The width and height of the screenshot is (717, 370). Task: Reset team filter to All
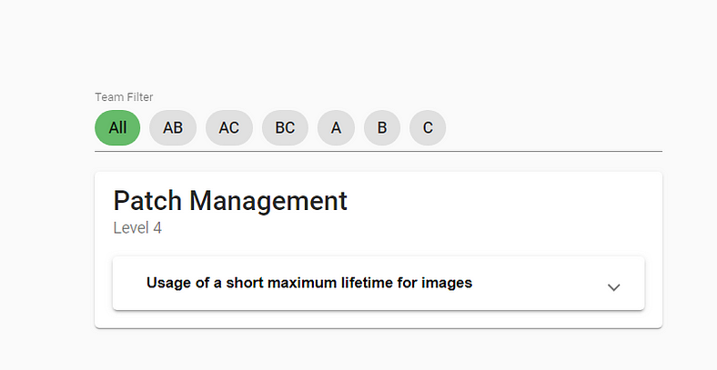point(117,127)
